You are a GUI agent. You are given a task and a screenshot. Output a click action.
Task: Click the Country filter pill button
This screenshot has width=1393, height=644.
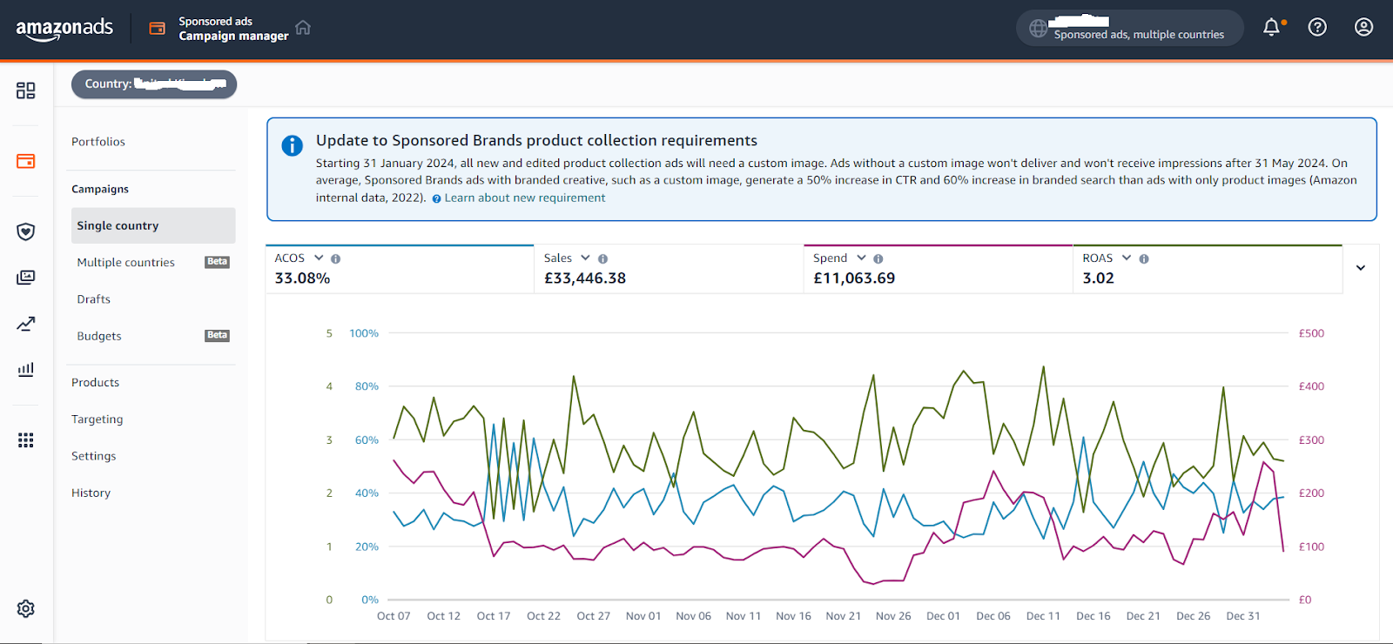[x=154, y=84]
